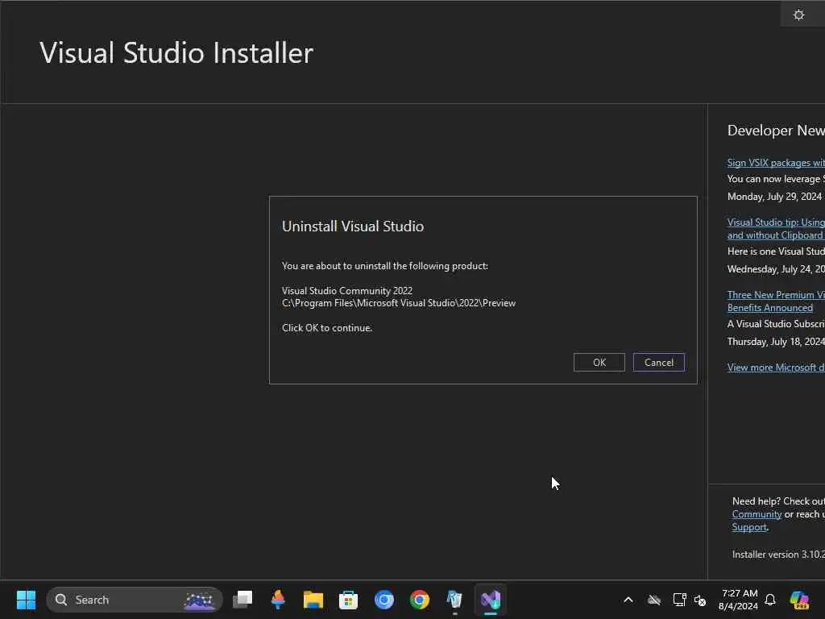Open the Windows Start menu
Screen dimensions: 825x619
(x=26, y=600)
